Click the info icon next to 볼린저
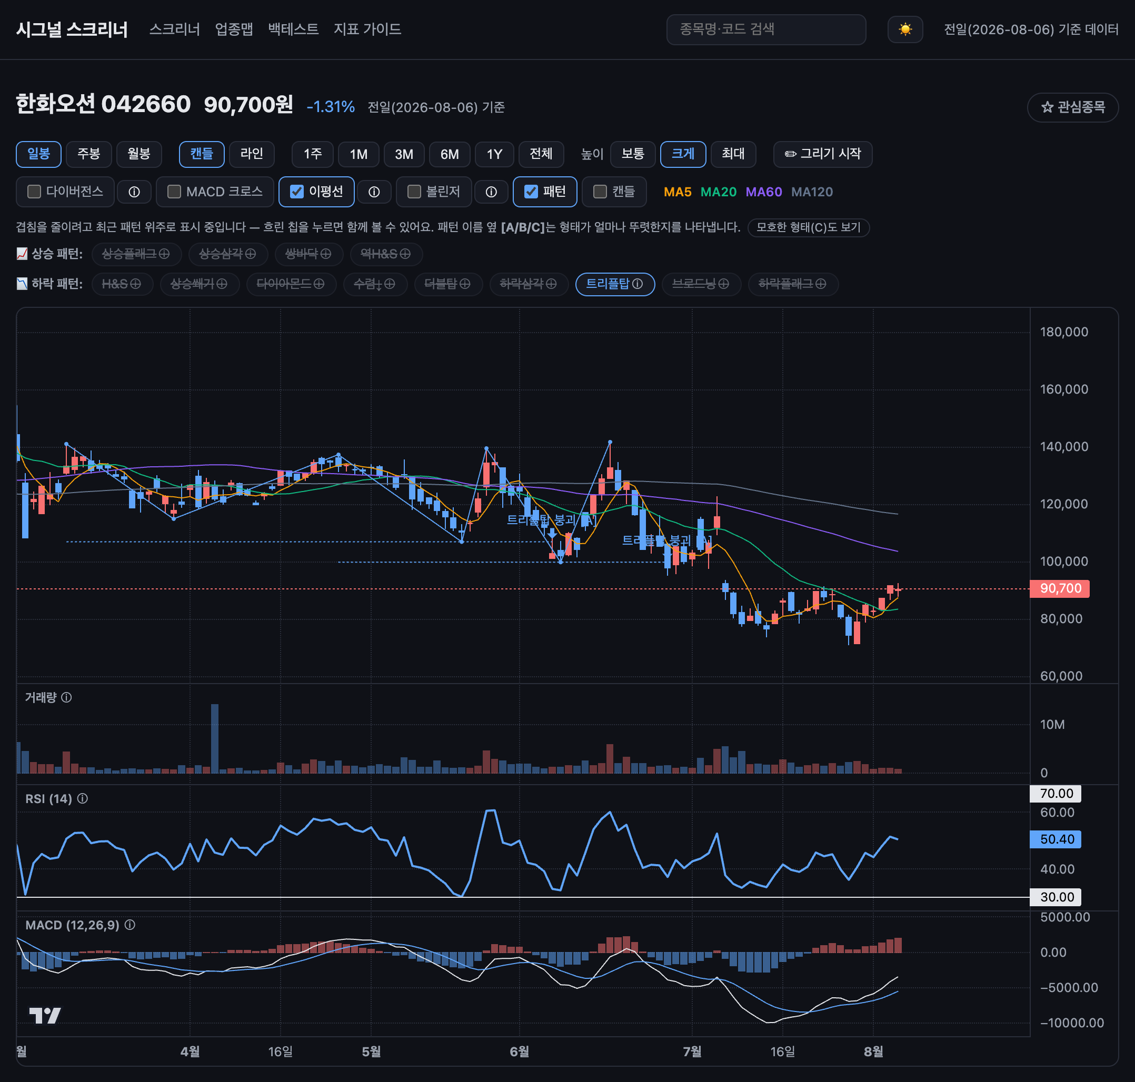Image resolution: width=1135 pixels, height=1082 pixels. [491, 192]
